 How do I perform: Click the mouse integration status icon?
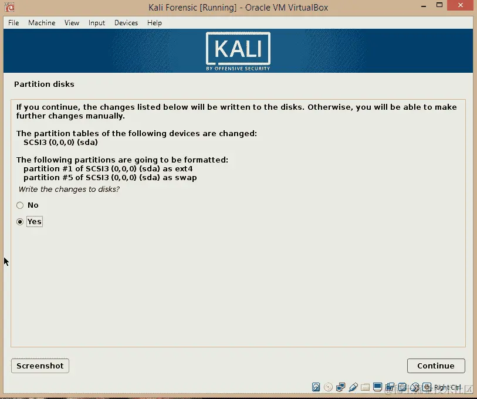tap(415, 387)
